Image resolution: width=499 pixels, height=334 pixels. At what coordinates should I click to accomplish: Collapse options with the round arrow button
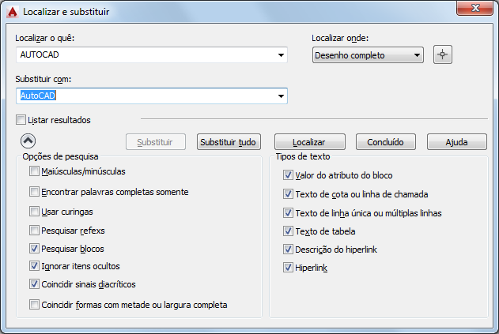28,141
